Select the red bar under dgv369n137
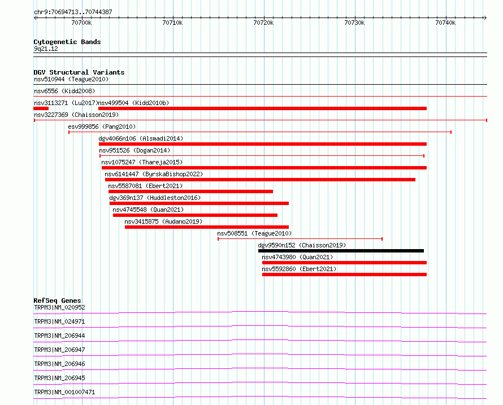The height and width of the screenshot is (405, 503). click(x=199, y=203)
